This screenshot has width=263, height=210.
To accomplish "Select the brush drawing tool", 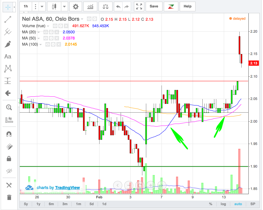I will (x=8, y=44).
